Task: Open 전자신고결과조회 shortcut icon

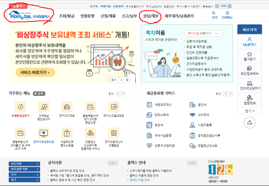Action: (x=114, y=107)
